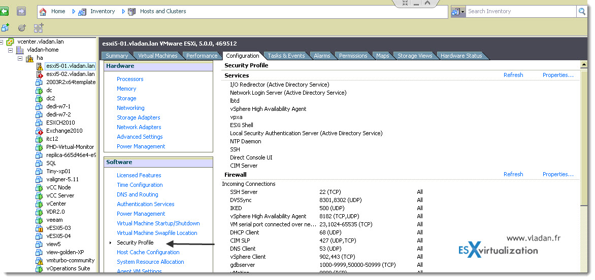Open the Networking hardware link
The image size is (595, 280).
pyautogui.click(x=130, y=108)
